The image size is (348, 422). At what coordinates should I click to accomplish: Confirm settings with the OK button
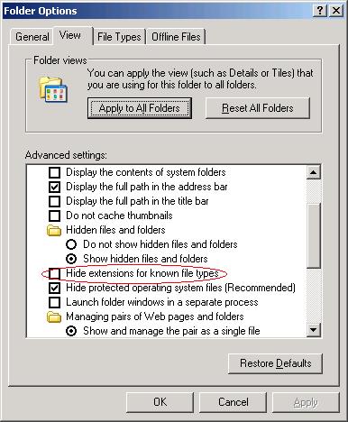tap(160, 402)
